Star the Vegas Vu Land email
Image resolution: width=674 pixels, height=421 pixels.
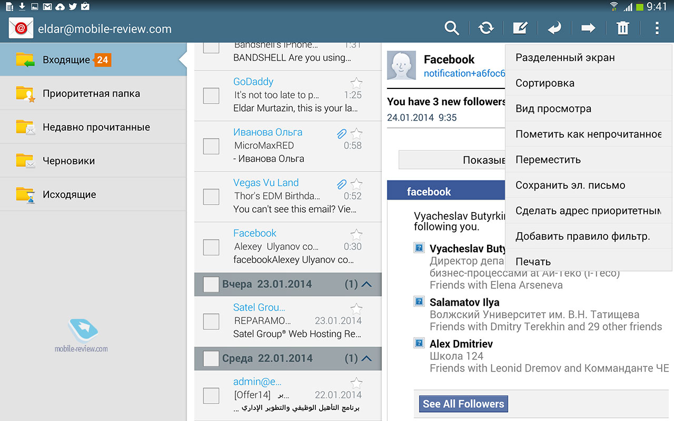coord(356,184)
